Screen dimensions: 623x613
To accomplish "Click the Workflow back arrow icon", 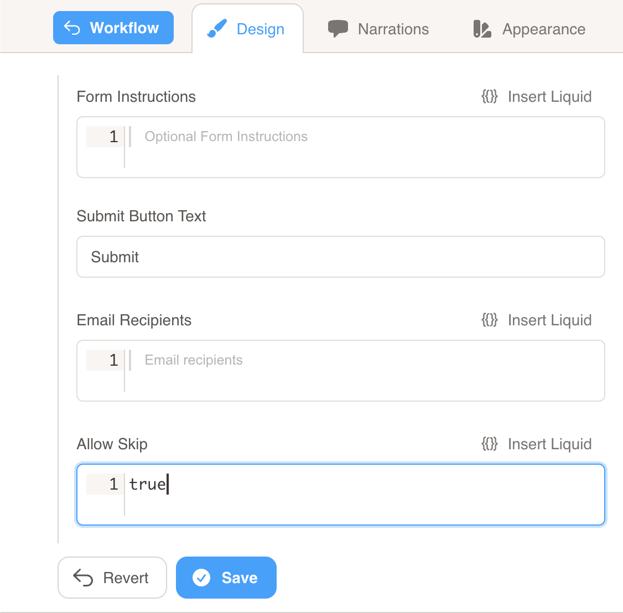I will (72, 28).
